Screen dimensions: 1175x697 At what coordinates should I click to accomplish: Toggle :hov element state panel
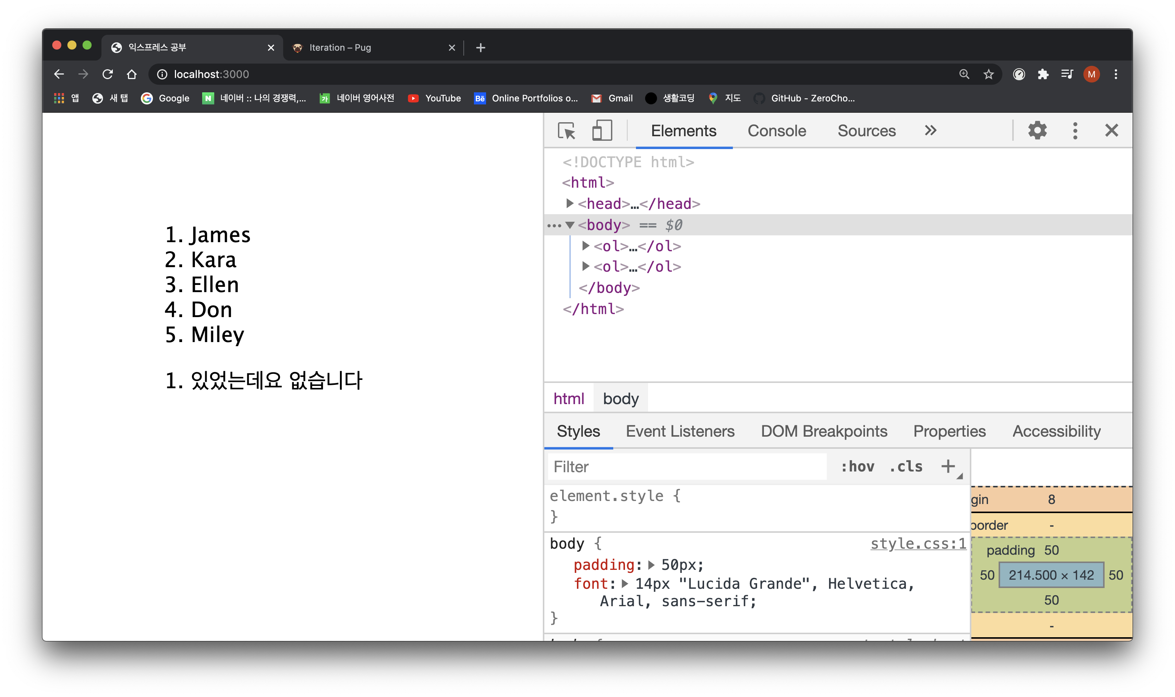click(x=857, y=467)
